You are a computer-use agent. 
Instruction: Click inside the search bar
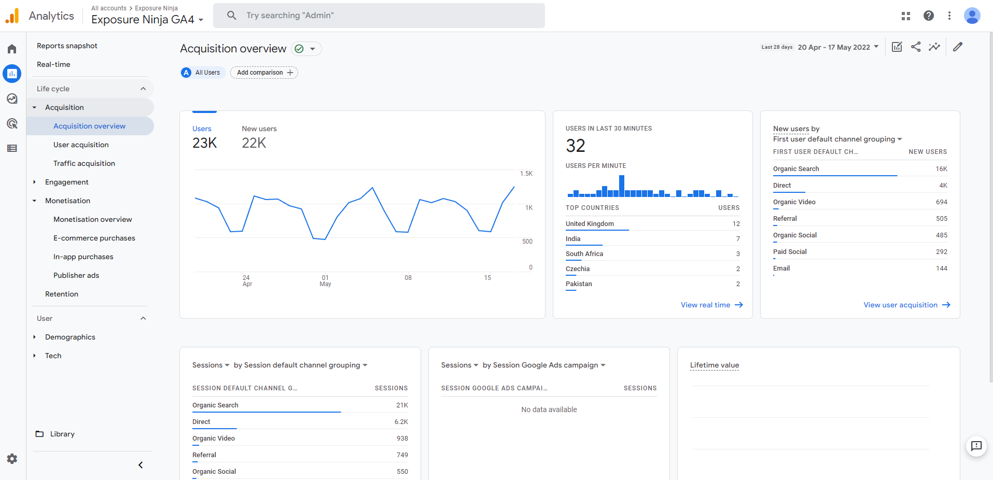379,15
